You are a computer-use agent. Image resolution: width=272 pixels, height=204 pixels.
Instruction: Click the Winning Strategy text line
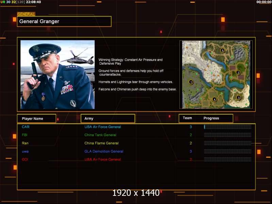(x=131, y=62)
